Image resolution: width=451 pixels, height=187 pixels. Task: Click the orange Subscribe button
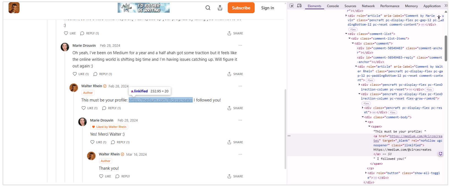(x=241, y=8)
